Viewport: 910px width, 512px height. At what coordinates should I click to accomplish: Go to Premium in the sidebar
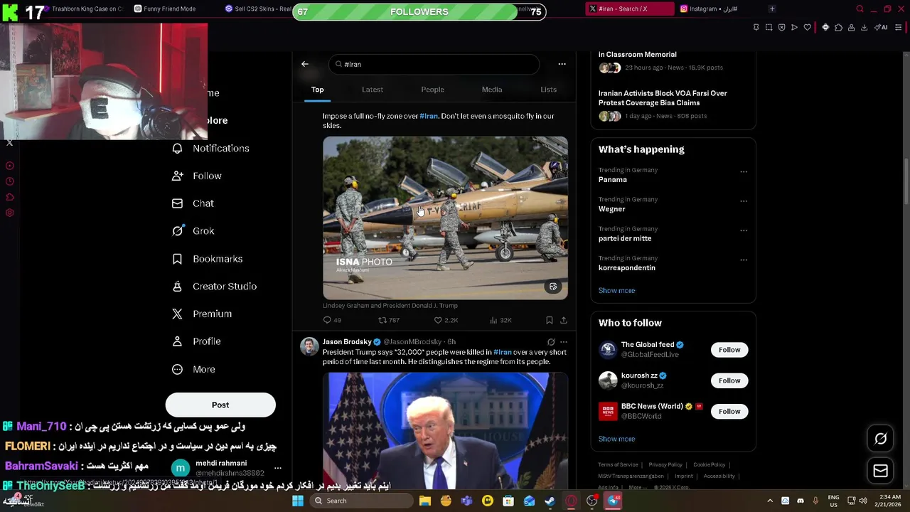point(202,314)
